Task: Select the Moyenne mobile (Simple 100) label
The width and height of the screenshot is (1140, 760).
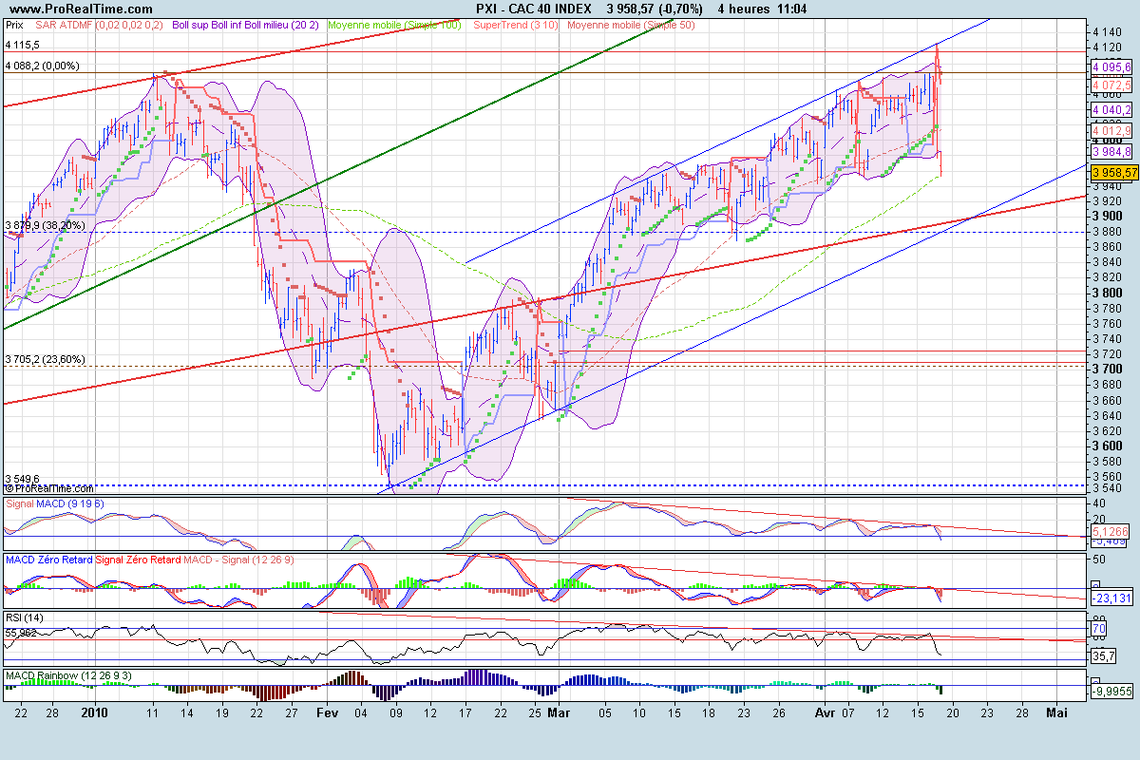Action: [x=395, y=24]
